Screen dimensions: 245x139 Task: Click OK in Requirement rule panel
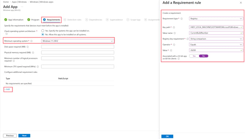coord(167,136)
